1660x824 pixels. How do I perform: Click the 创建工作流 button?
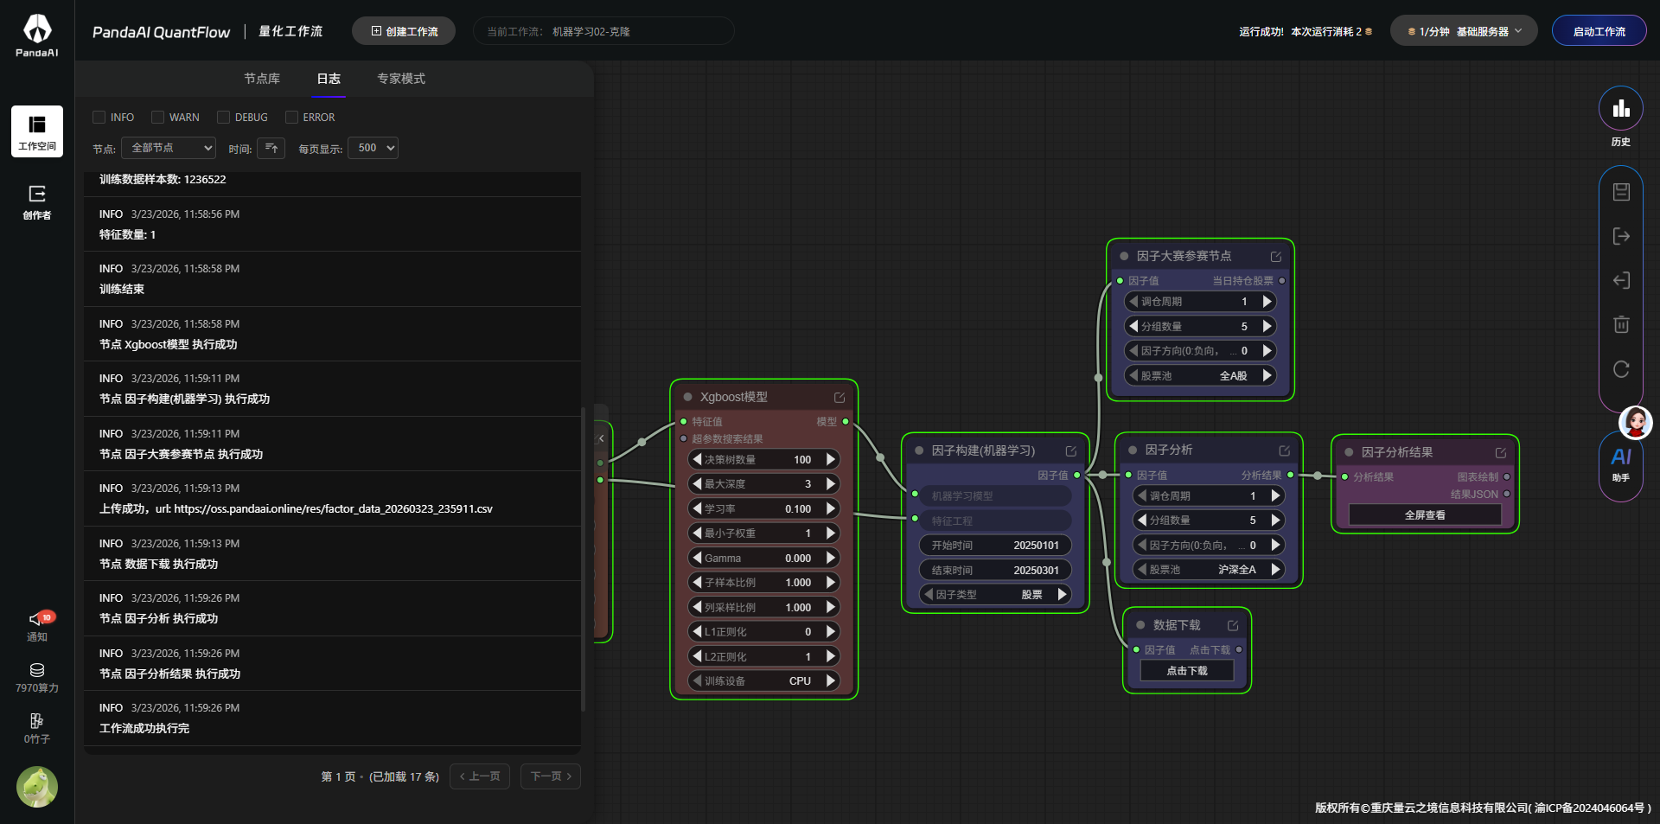404,31
